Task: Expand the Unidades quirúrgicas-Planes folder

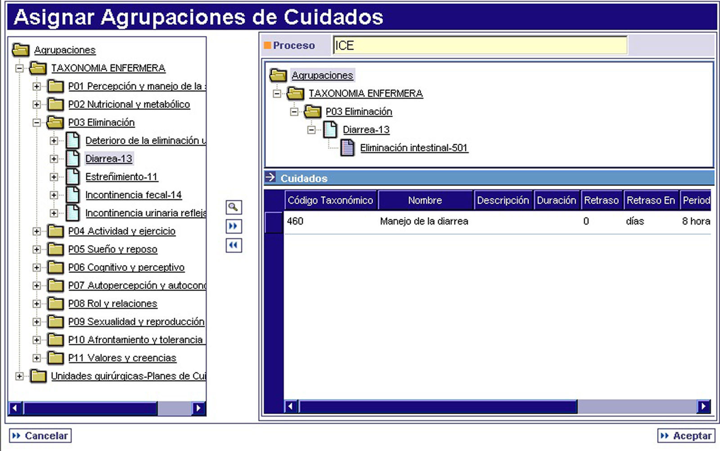Action: pyautogui.click(x=19, y=376)
